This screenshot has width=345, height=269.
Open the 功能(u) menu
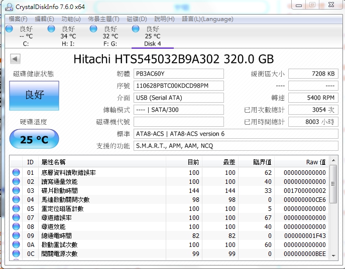coord(71,19)
